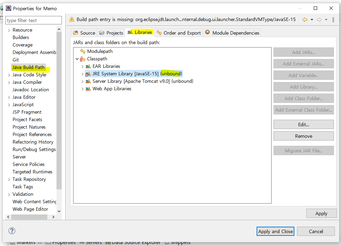The height and width of the screenshot is (246, 341).
Task: Select Project Natures in sidebar
Action: point(29,127)
